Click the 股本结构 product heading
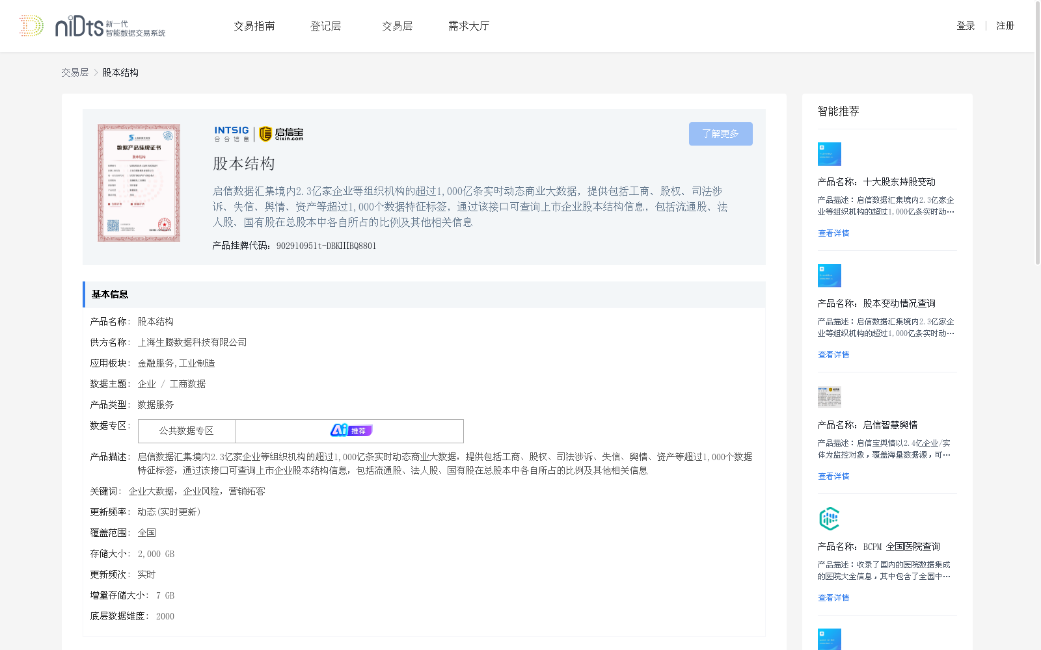 click(x=244, y=164)
